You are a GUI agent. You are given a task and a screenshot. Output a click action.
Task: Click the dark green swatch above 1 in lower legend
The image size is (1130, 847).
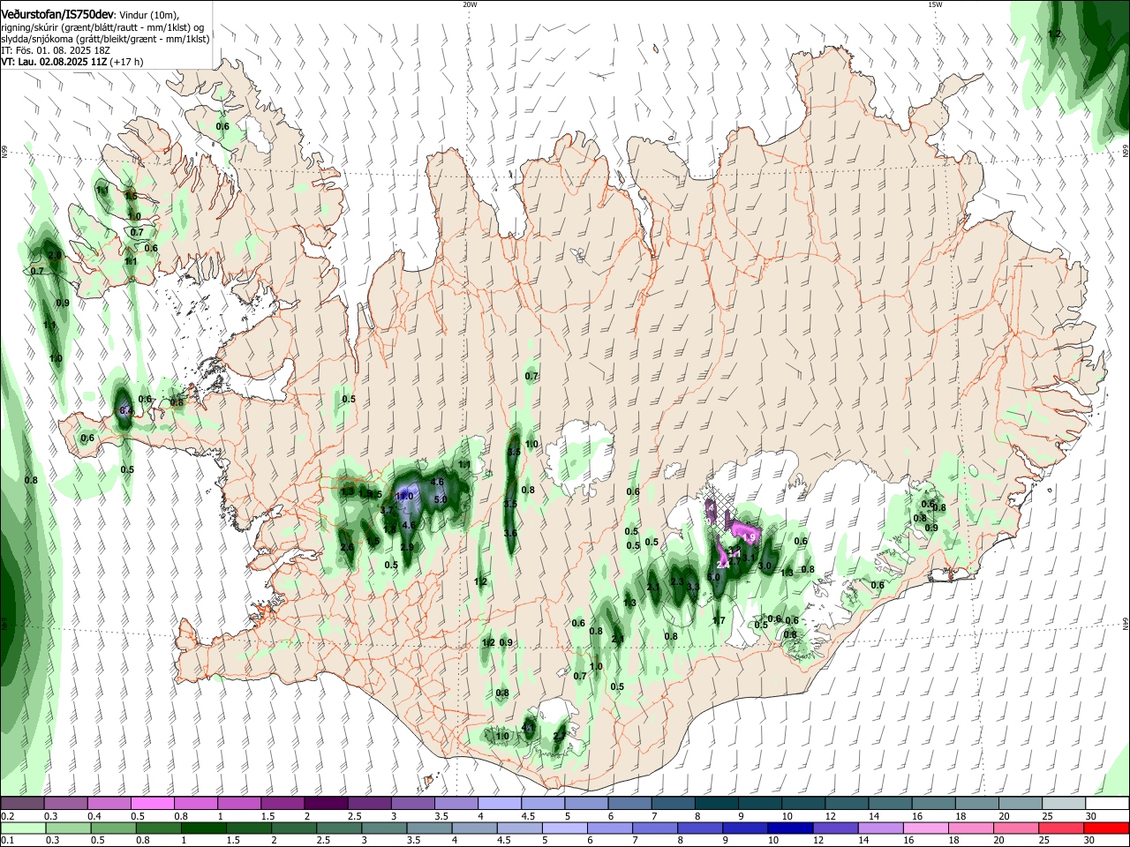click(x=202, y=828)
